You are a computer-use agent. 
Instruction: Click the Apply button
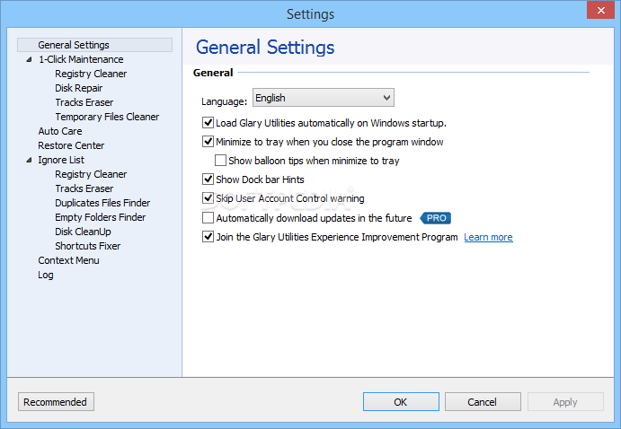coord(565,402)
